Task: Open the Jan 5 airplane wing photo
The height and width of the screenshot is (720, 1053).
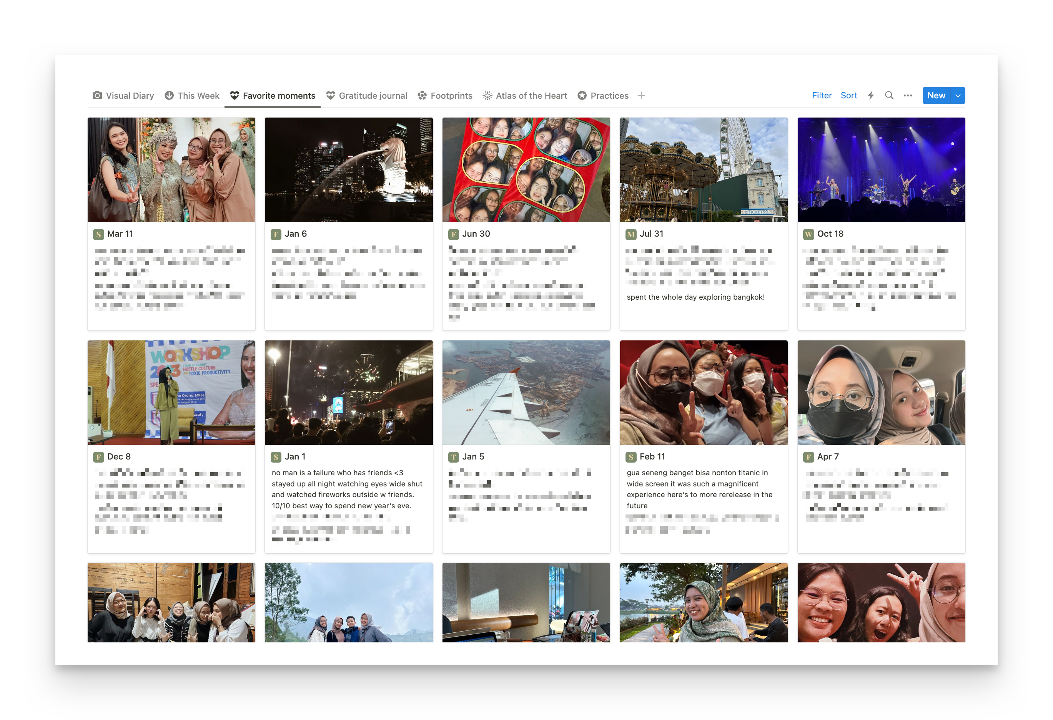Action: click(x=526, y=393)
